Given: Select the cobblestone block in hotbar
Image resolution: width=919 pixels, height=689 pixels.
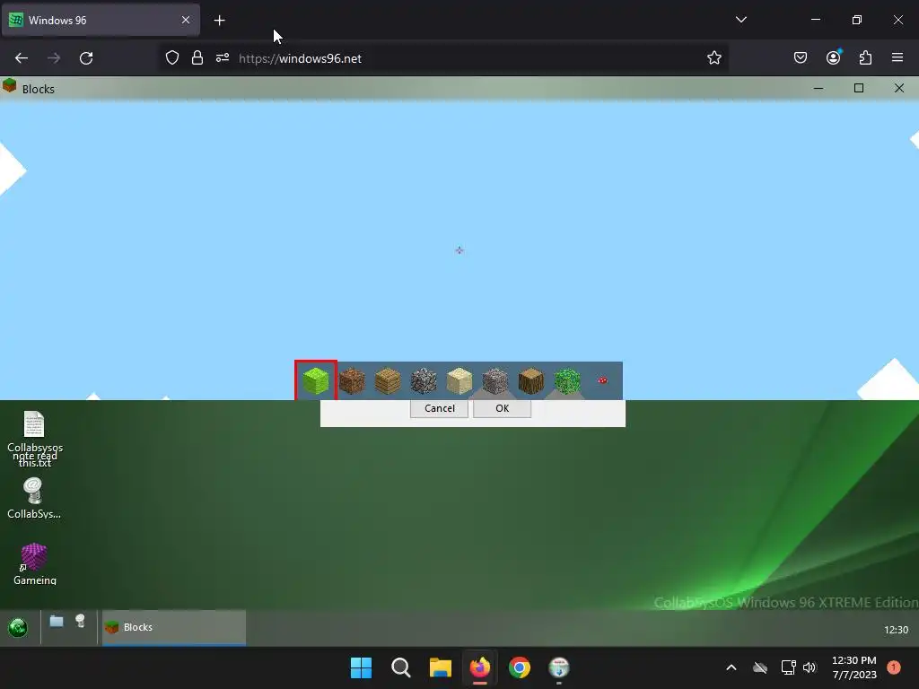Looking at the screenshot, I should [424, 380].
